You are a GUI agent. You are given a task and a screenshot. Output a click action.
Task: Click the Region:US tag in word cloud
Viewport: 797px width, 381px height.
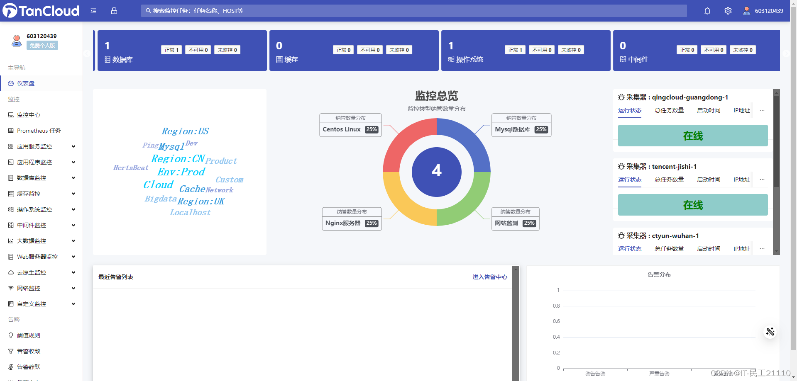[x=185, y=131]
